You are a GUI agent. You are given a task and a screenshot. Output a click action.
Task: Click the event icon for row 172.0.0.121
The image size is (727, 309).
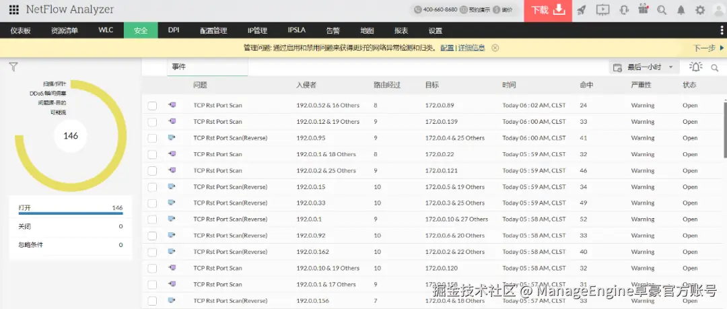point(172,170)
